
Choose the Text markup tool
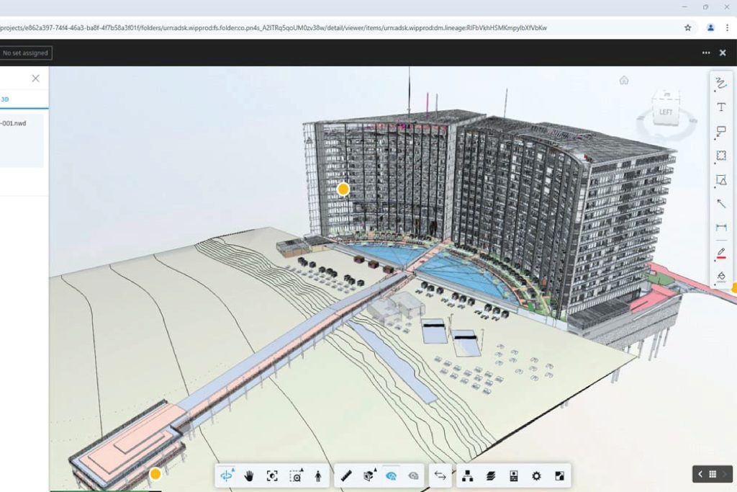pos(720,107)
